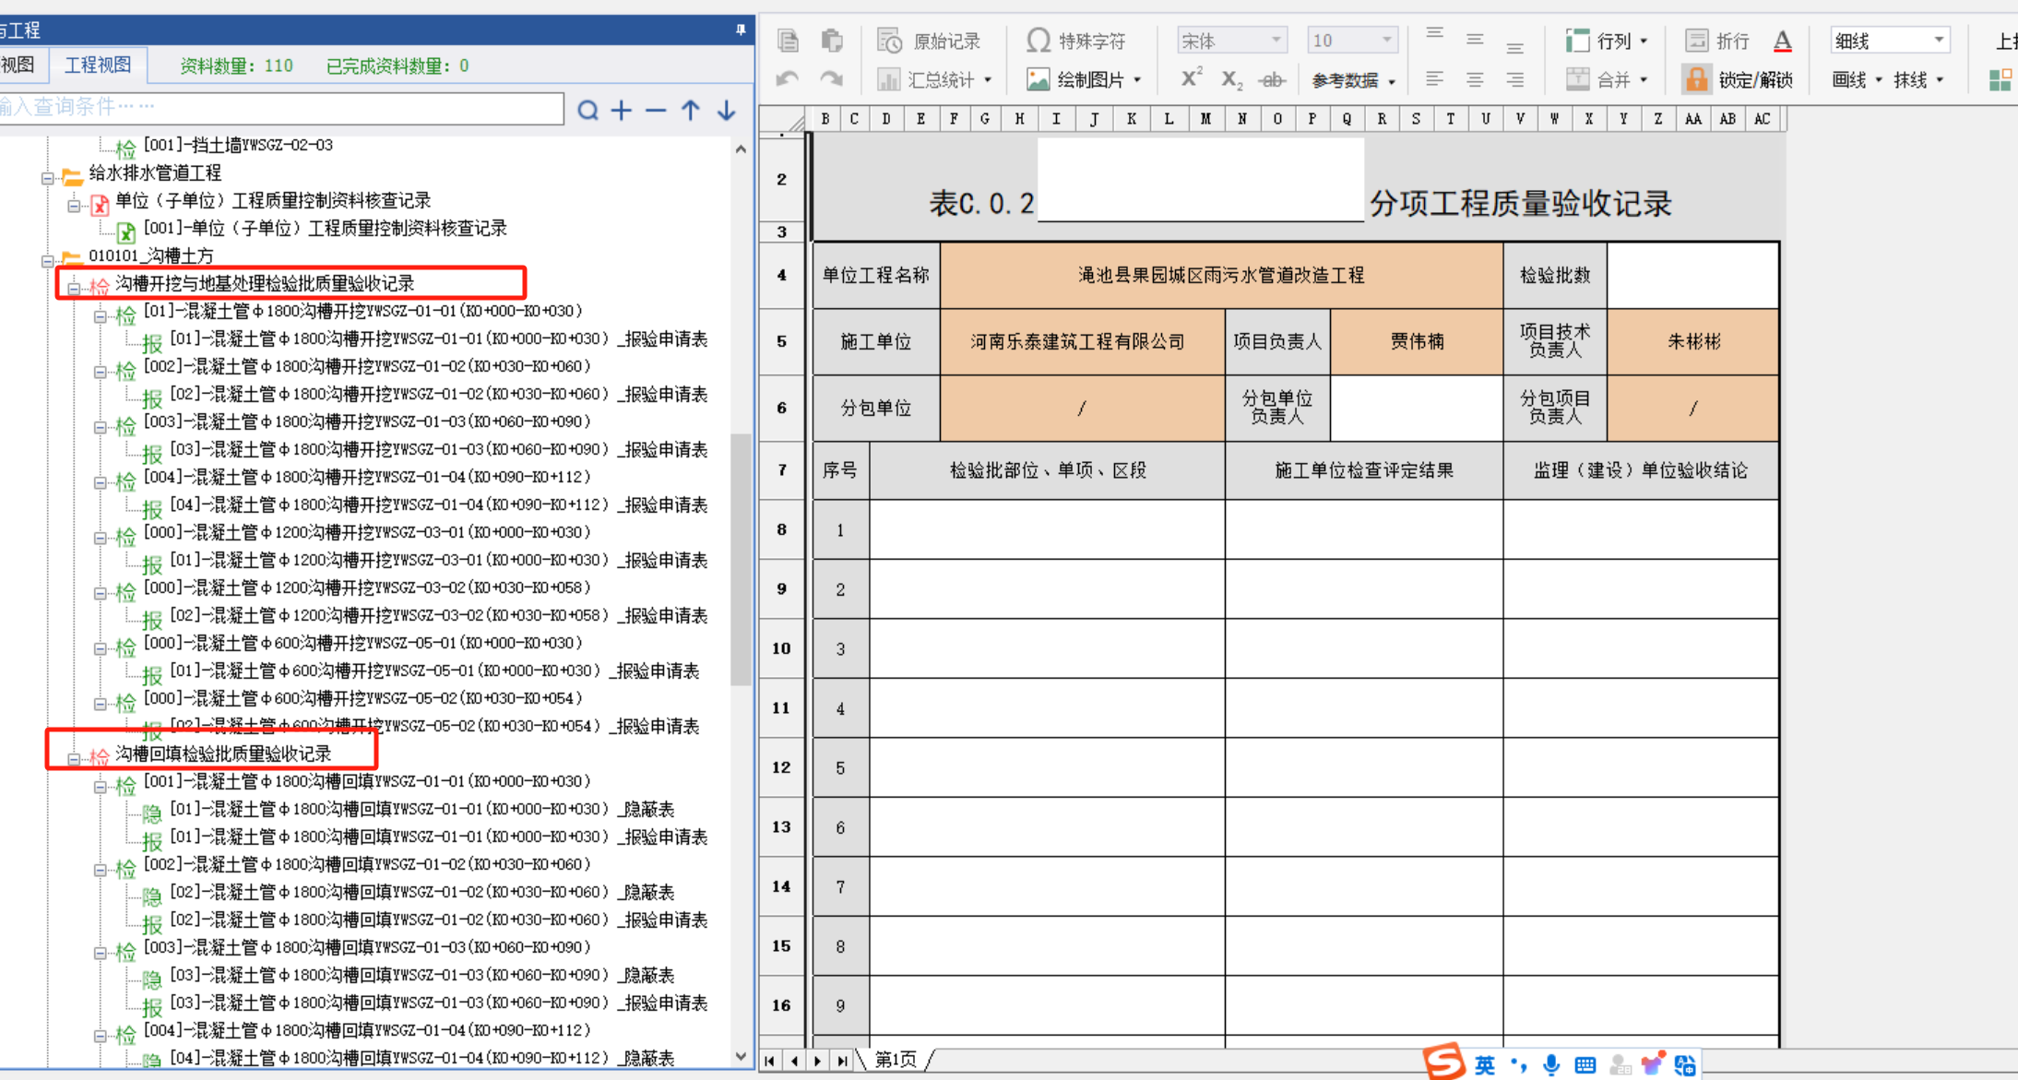Click the Sogou input method S icon
2018x1080 pixels.
(1444, 1062)
